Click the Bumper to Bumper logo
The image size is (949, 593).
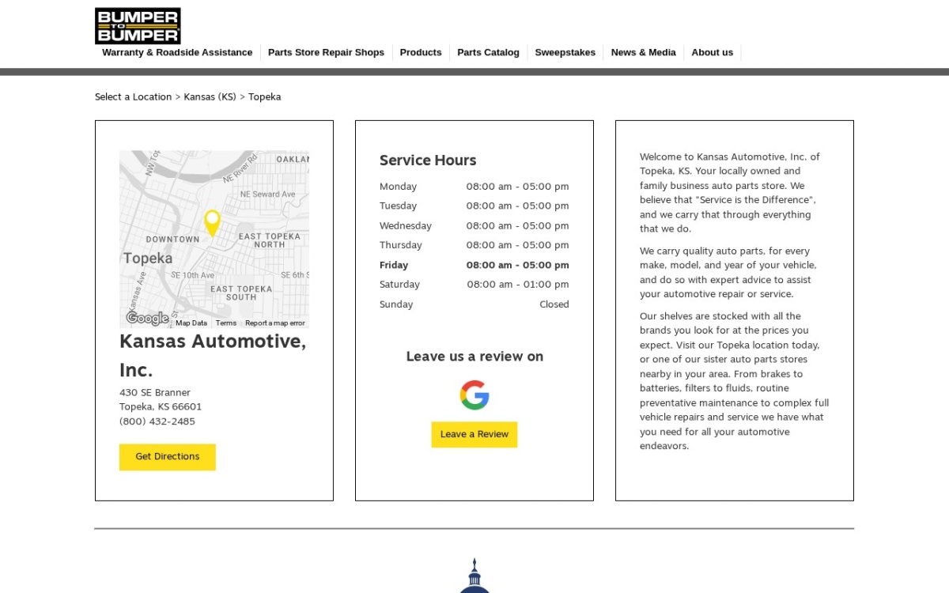(x=138, y=26)
